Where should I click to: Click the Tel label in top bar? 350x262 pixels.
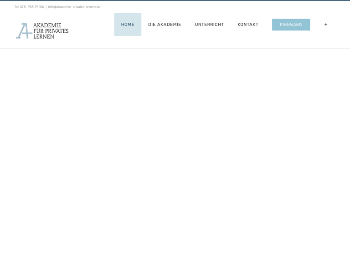17,7
